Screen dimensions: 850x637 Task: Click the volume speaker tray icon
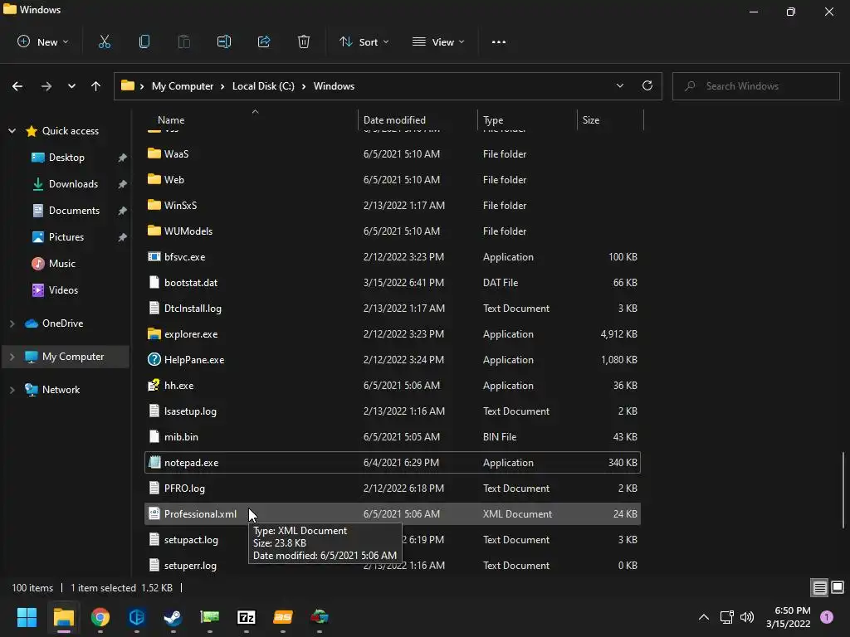(747, 617)
